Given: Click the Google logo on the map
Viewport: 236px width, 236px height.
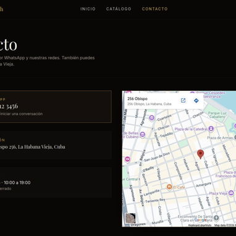Looking at the screenshot, I should [x=201, y=220].
